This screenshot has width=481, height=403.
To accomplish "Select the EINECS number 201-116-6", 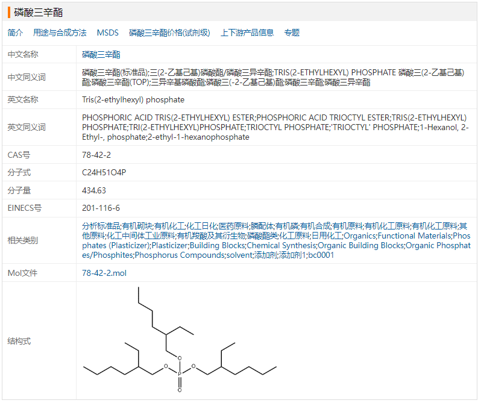I will 101,208.
